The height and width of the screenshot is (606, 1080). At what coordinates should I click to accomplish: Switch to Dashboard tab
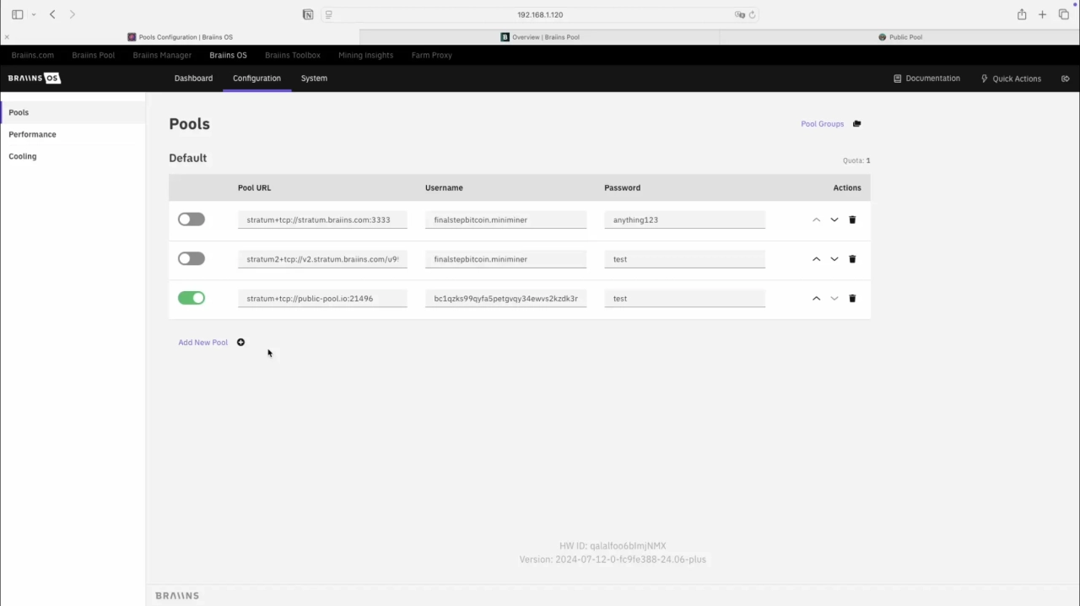click(193, 78)
